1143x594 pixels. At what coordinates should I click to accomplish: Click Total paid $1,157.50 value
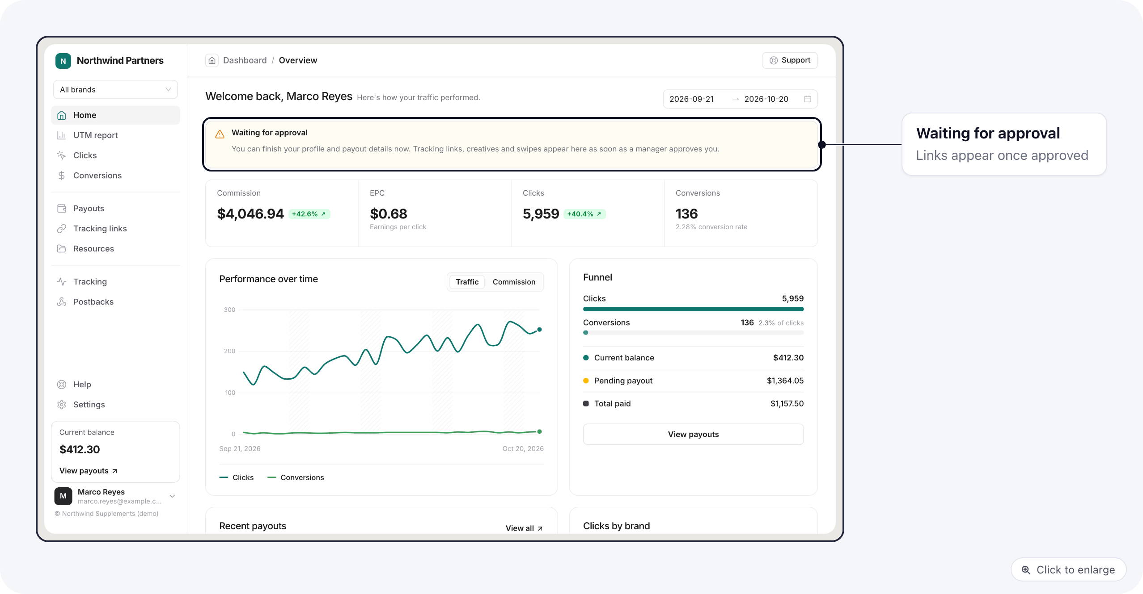coord(787,403)
